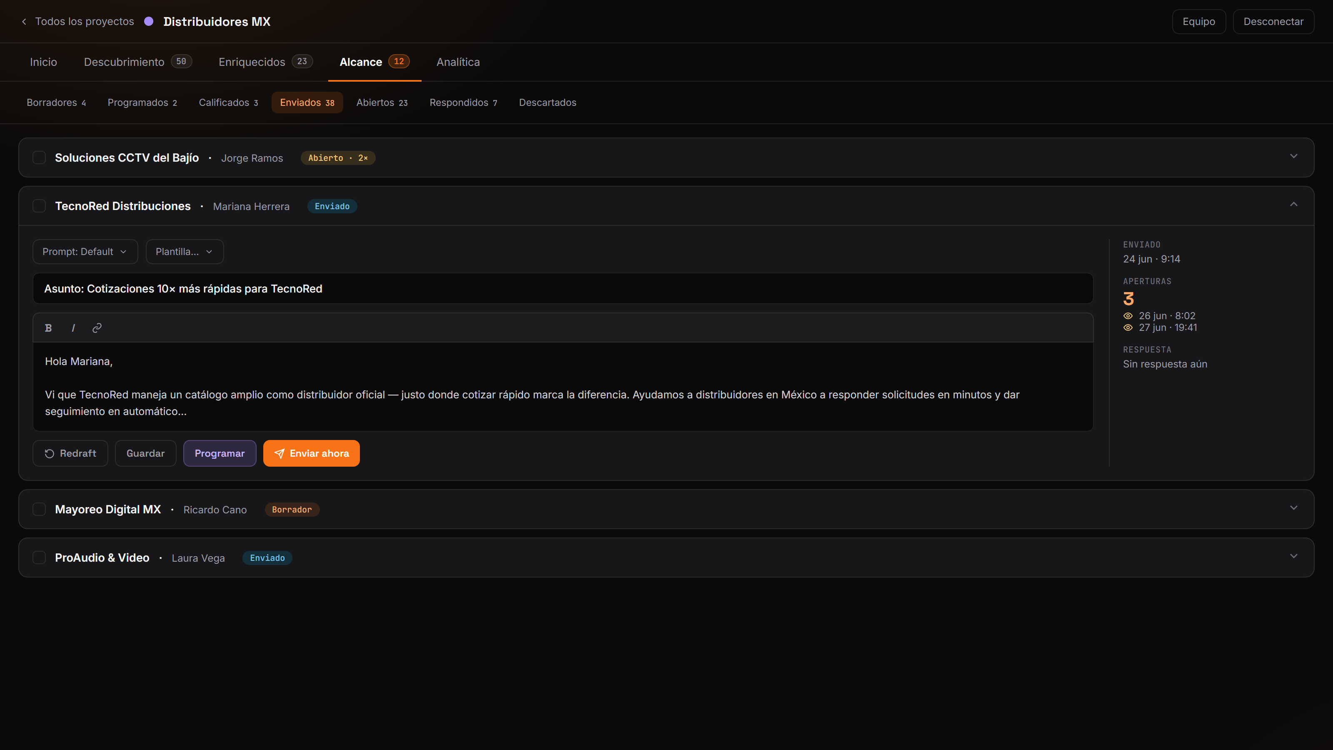Open the Respondidos filter tab
Viewport: 1333px width, 750px height.
pos(463,102)
